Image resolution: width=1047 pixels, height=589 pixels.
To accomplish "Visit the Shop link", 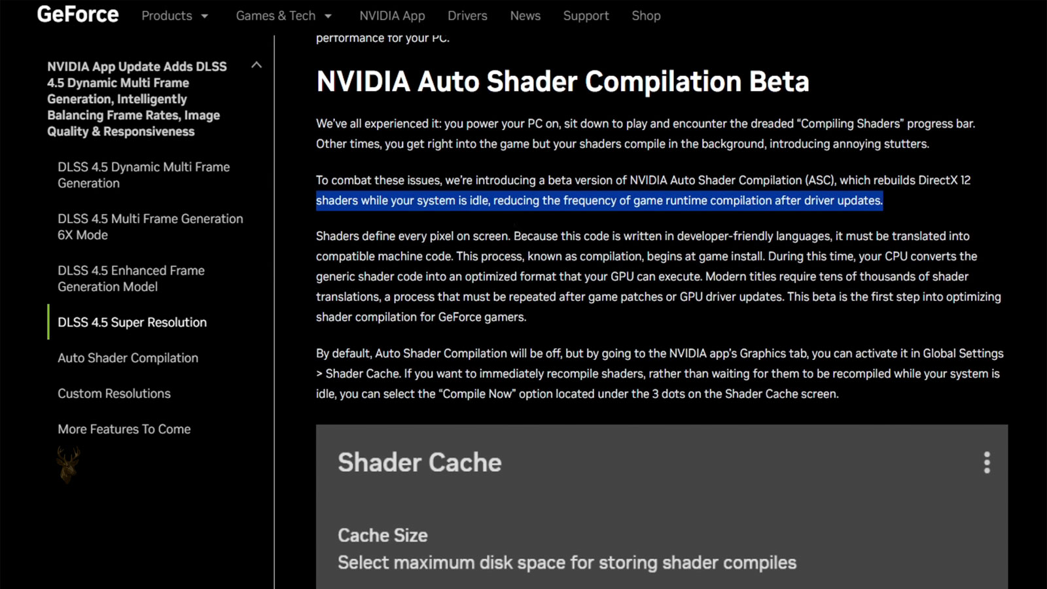I will pyautogui.click(x=646, y=16).
